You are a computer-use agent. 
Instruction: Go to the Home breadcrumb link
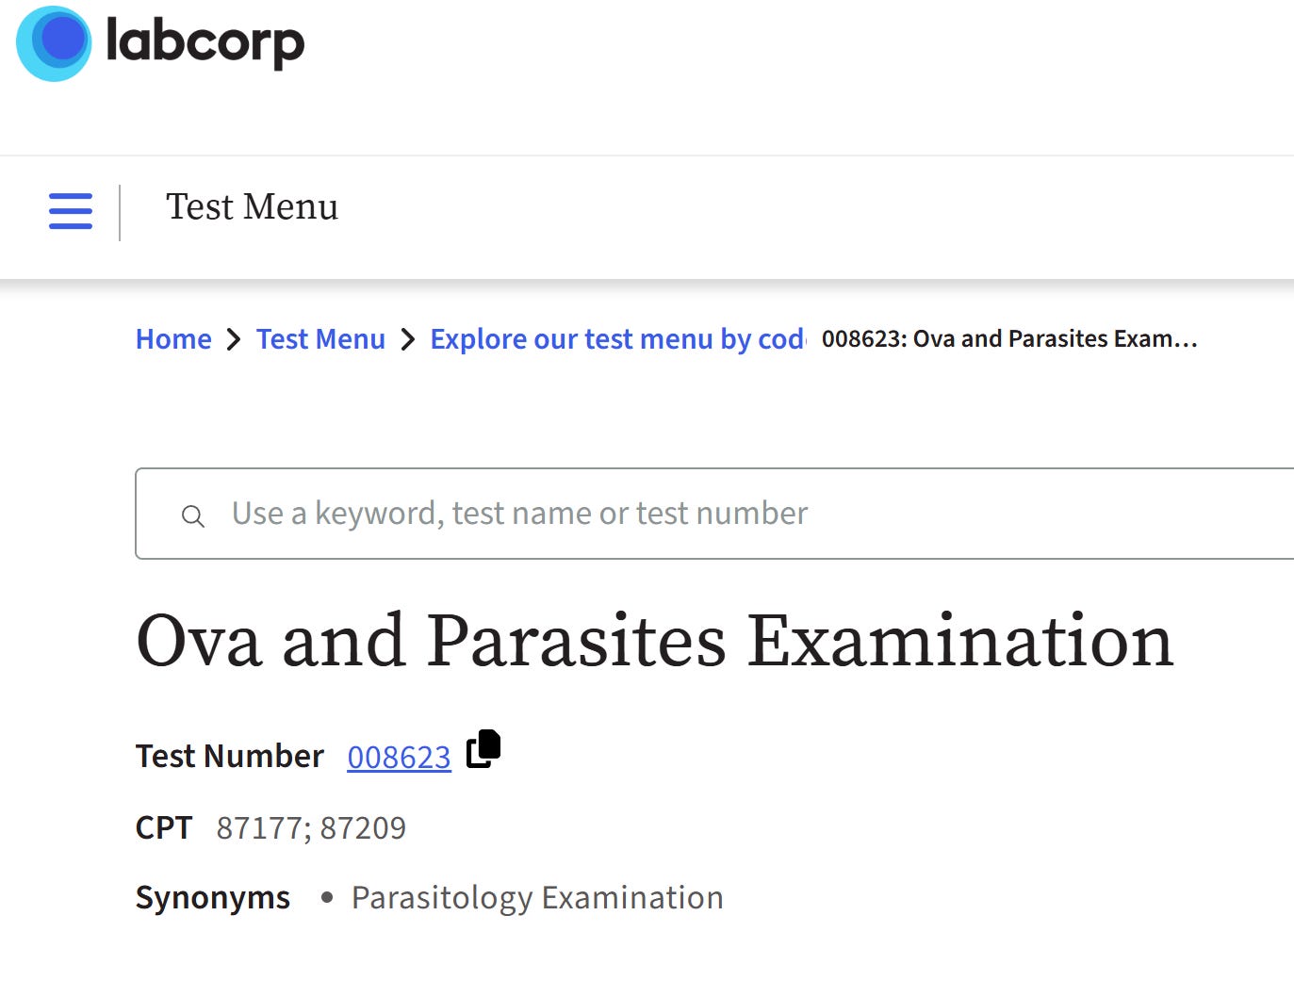click(x=173, y=339)
